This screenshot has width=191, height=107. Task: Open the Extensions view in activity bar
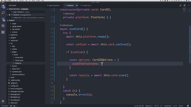(3, 32)
